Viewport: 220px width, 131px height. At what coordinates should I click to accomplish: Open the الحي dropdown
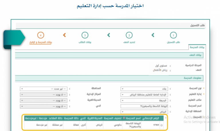[44, 106]
